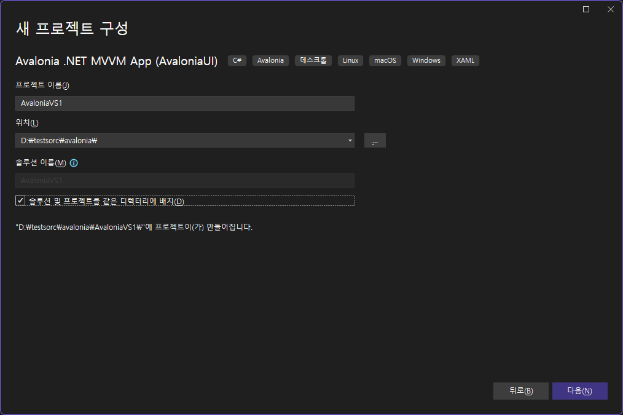The image size is (623, 415).
Task: Click the XAML tag
Action: coord(465,60)
